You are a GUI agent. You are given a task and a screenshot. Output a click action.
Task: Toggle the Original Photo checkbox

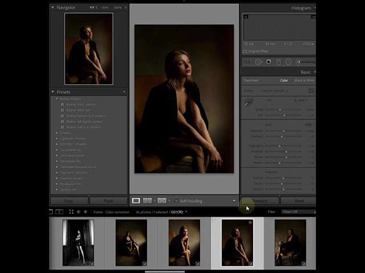pos(245,51)
